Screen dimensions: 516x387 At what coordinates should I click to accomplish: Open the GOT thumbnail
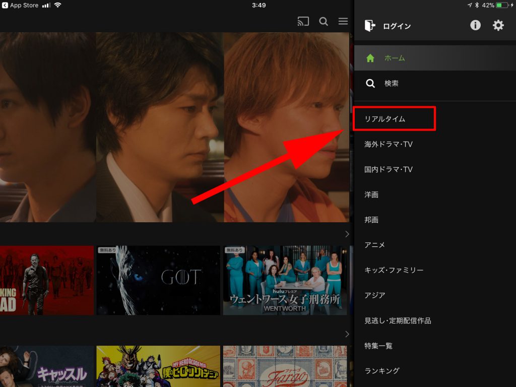(x=158, y=280)
